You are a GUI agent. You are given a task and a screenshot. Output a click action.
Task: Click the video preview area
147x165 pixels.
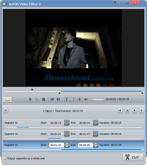[73, 48]
